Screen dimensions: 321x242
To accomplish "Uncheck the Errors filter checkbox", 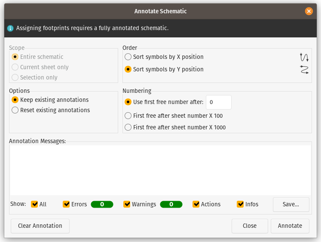I will [66, 204].
